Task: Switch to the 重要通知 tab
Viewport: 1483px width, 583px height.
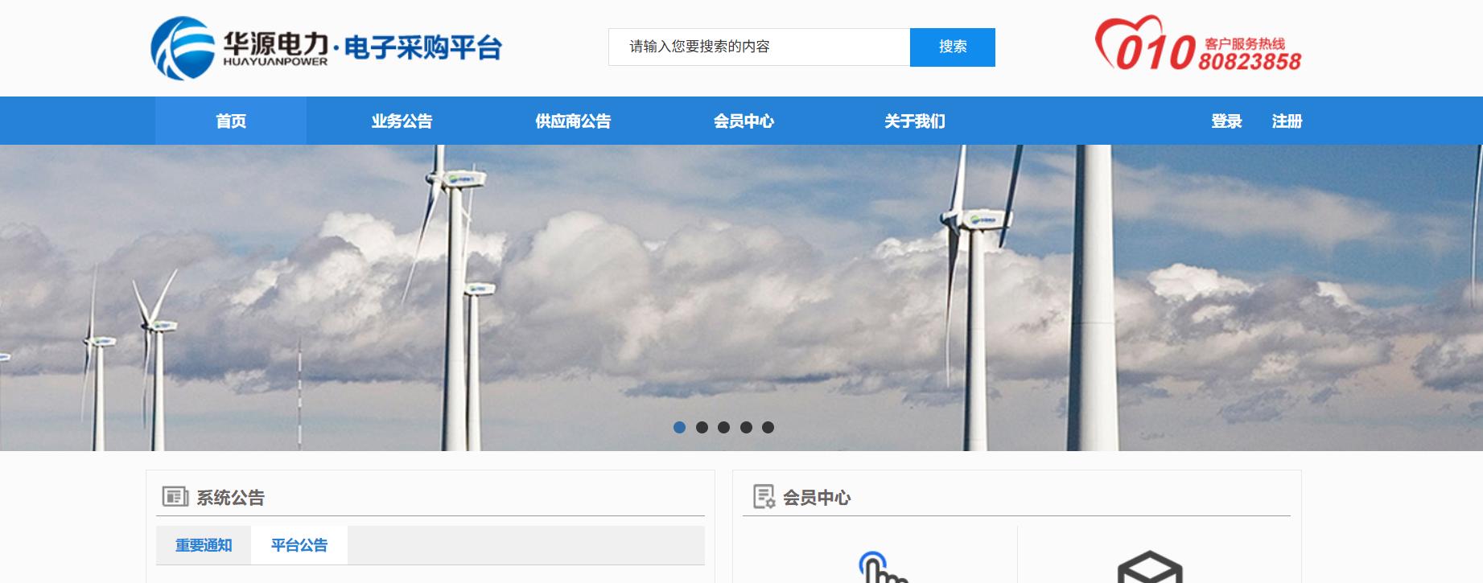Action: click(x=204, y=545)
